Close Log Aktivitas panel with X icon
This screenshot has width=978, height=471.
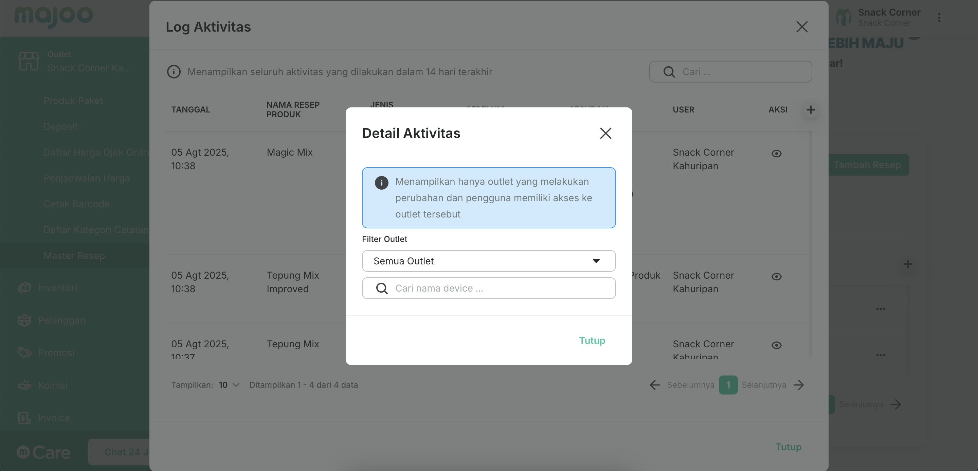pyautogui.click(x=801, y=27)
